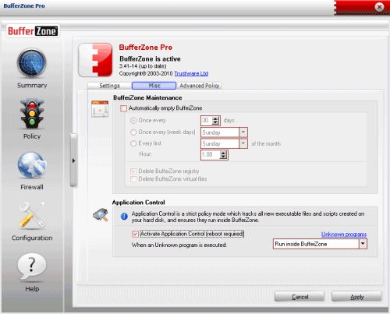Open the Summary radar icon

pos(32,63)
